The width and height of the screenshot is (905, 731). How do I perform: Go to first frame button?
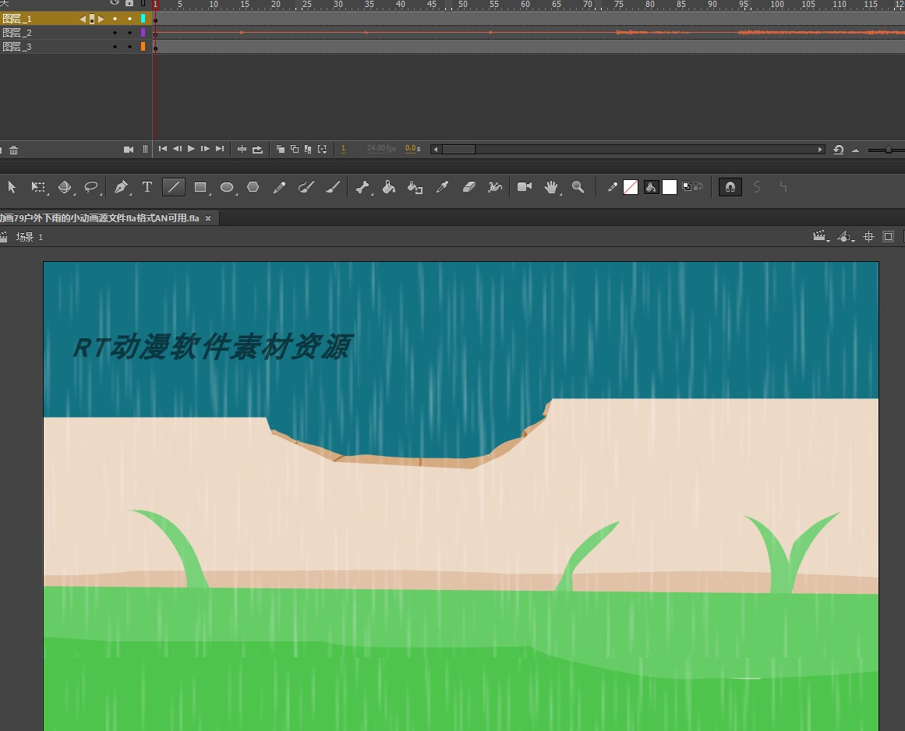pyautogui.click(x=163, y=149)
